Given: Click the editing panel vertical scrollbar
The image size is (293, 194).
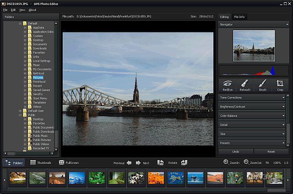Looking at the screenshot, I should tap(288, 121).
